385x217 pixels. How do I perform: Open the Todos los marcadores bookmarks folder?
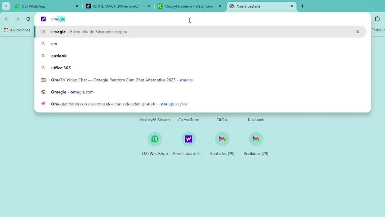[x=378, y=30]
